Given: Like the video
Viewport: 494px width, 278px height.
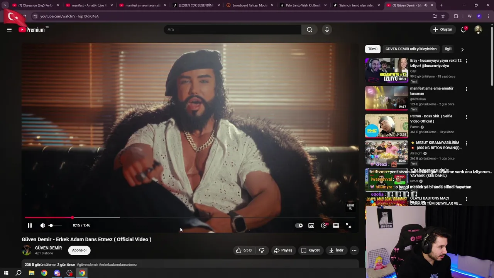Looking at the screenshot, I should (x=244, y=250).
